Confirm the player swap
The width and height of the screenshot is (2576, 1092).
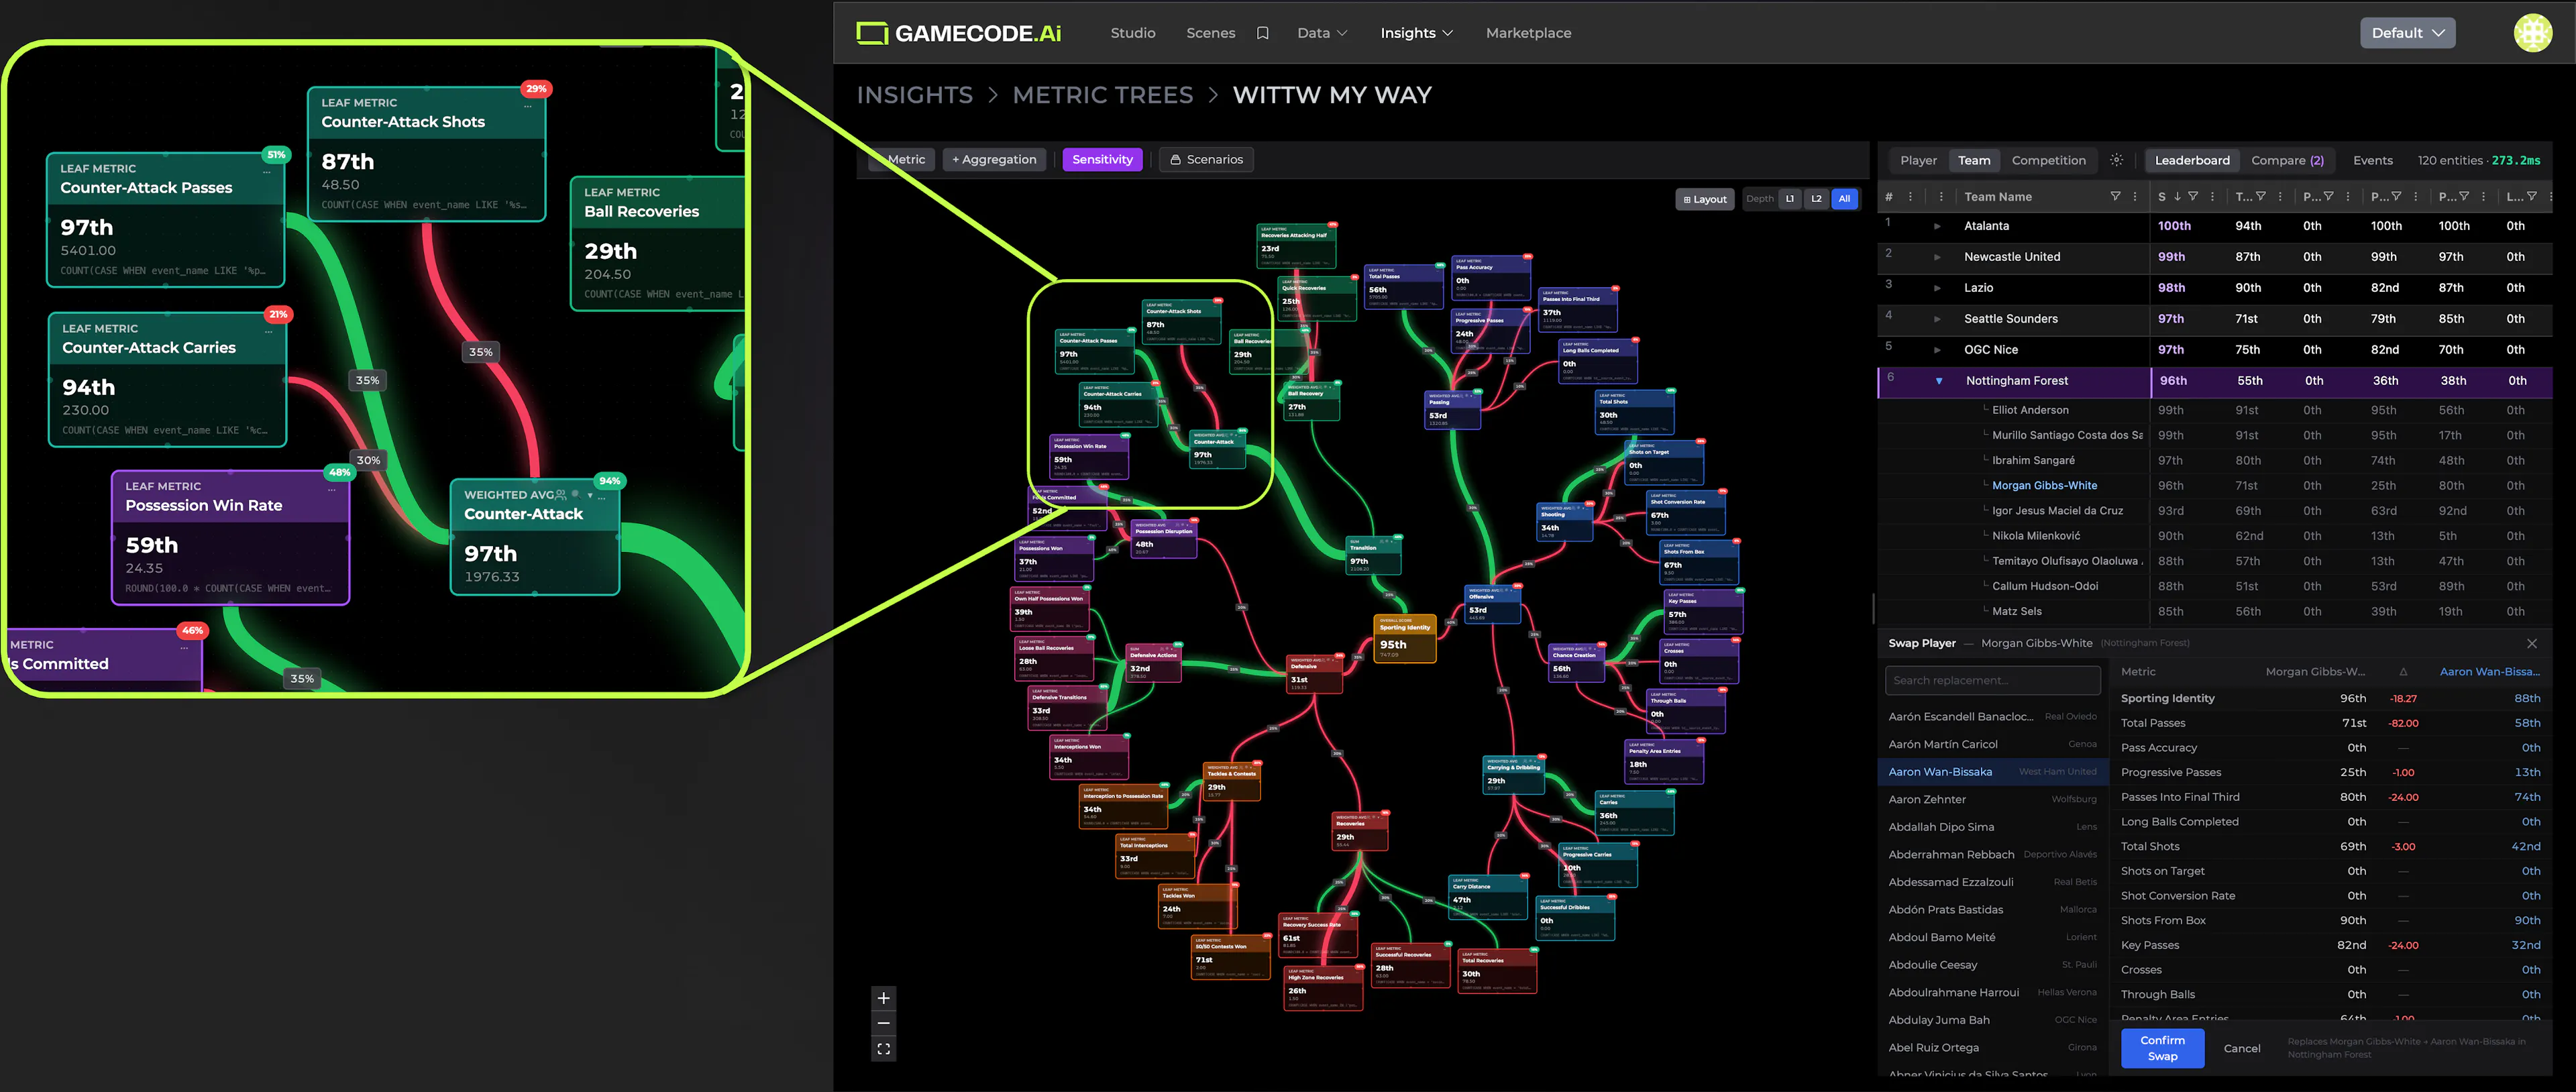2162,1048
